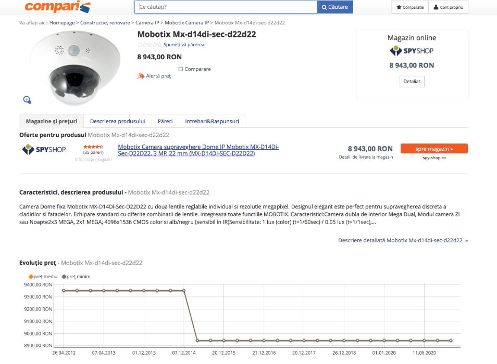Screen dimensions: 497x364
Task: Click the SpyShop logo in Magazin online box
Action: pyautogui.click(x=412, y=50)
